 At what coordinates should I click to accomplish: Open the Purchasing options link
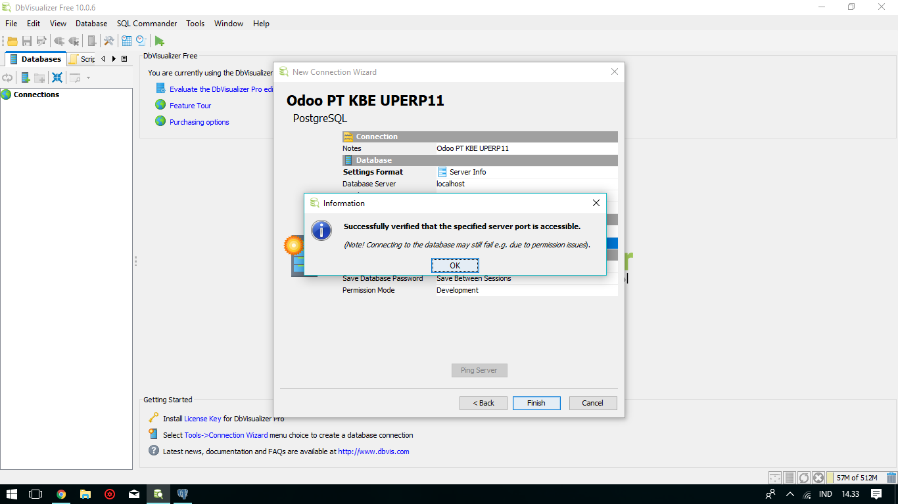tap(199, 122)
